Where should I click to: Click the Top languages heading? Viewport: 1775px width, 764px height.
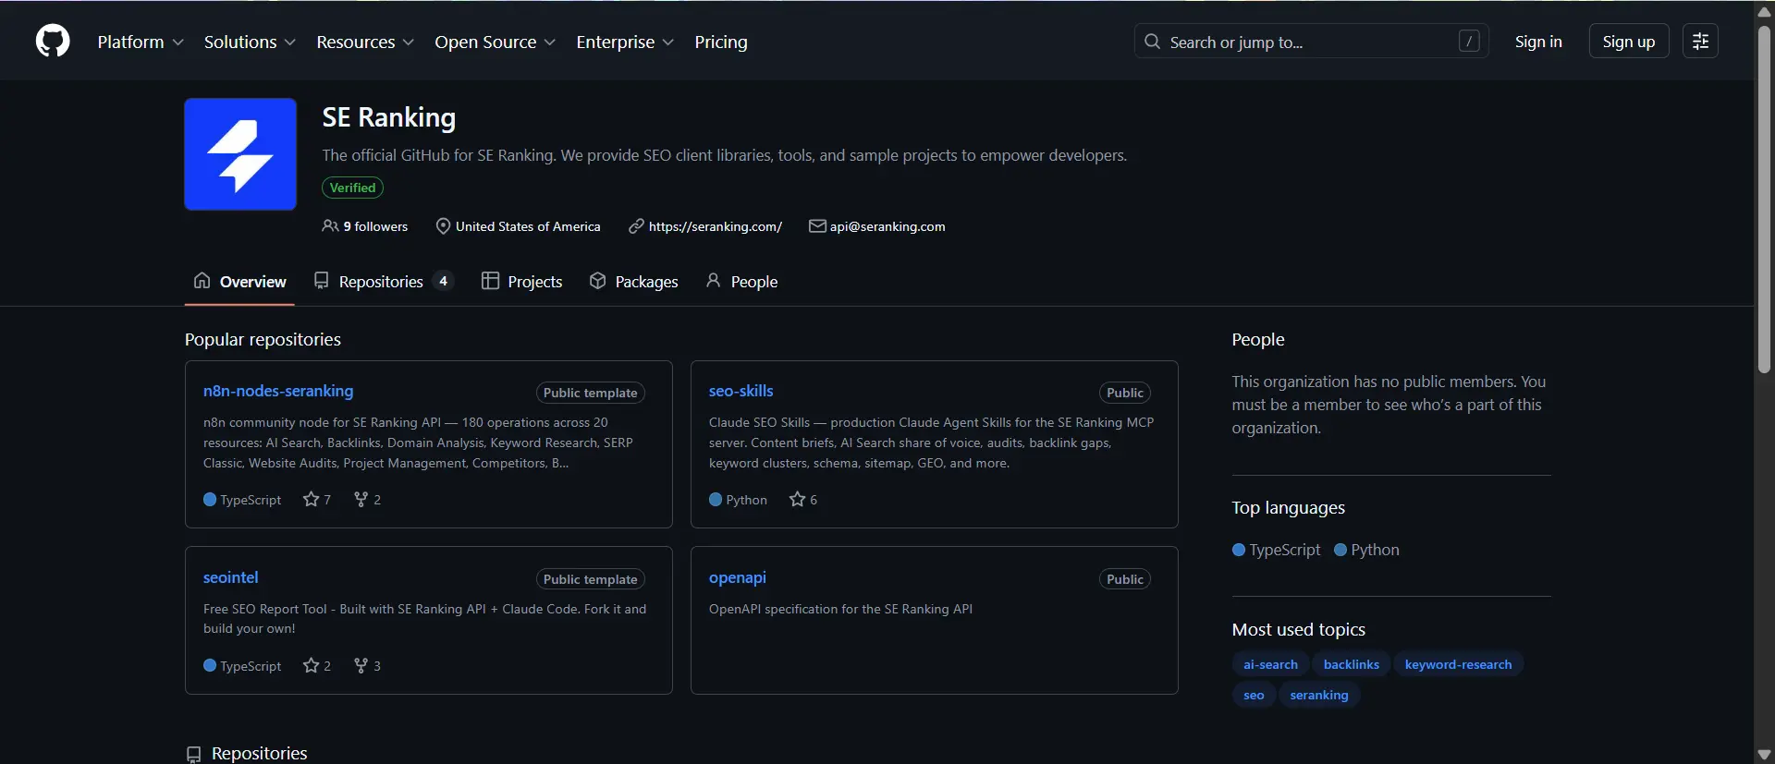(x=1288, y=507)
